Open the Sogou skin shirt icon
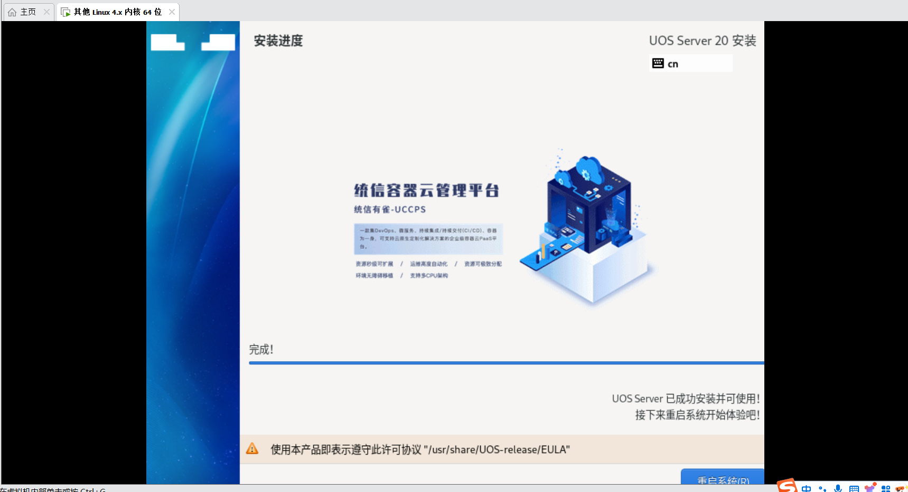 870,487
